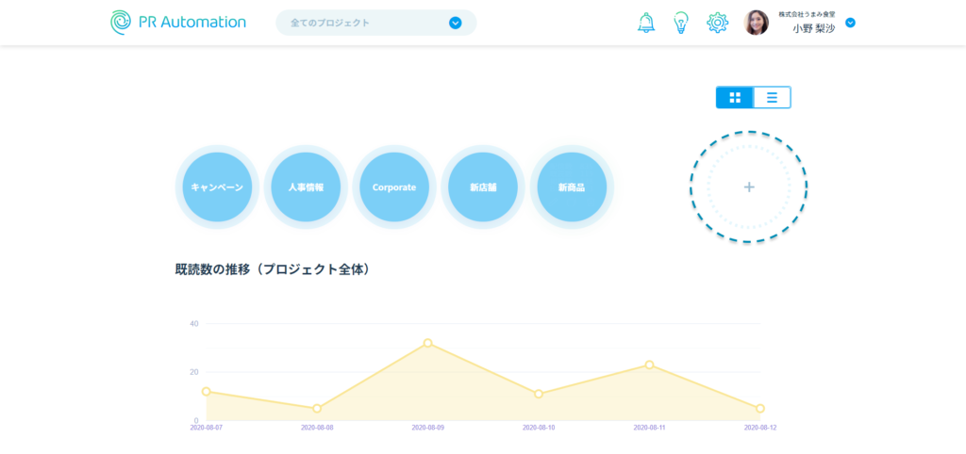Switch to list view layout
966x454 pixels.
(x=772, y=97)
